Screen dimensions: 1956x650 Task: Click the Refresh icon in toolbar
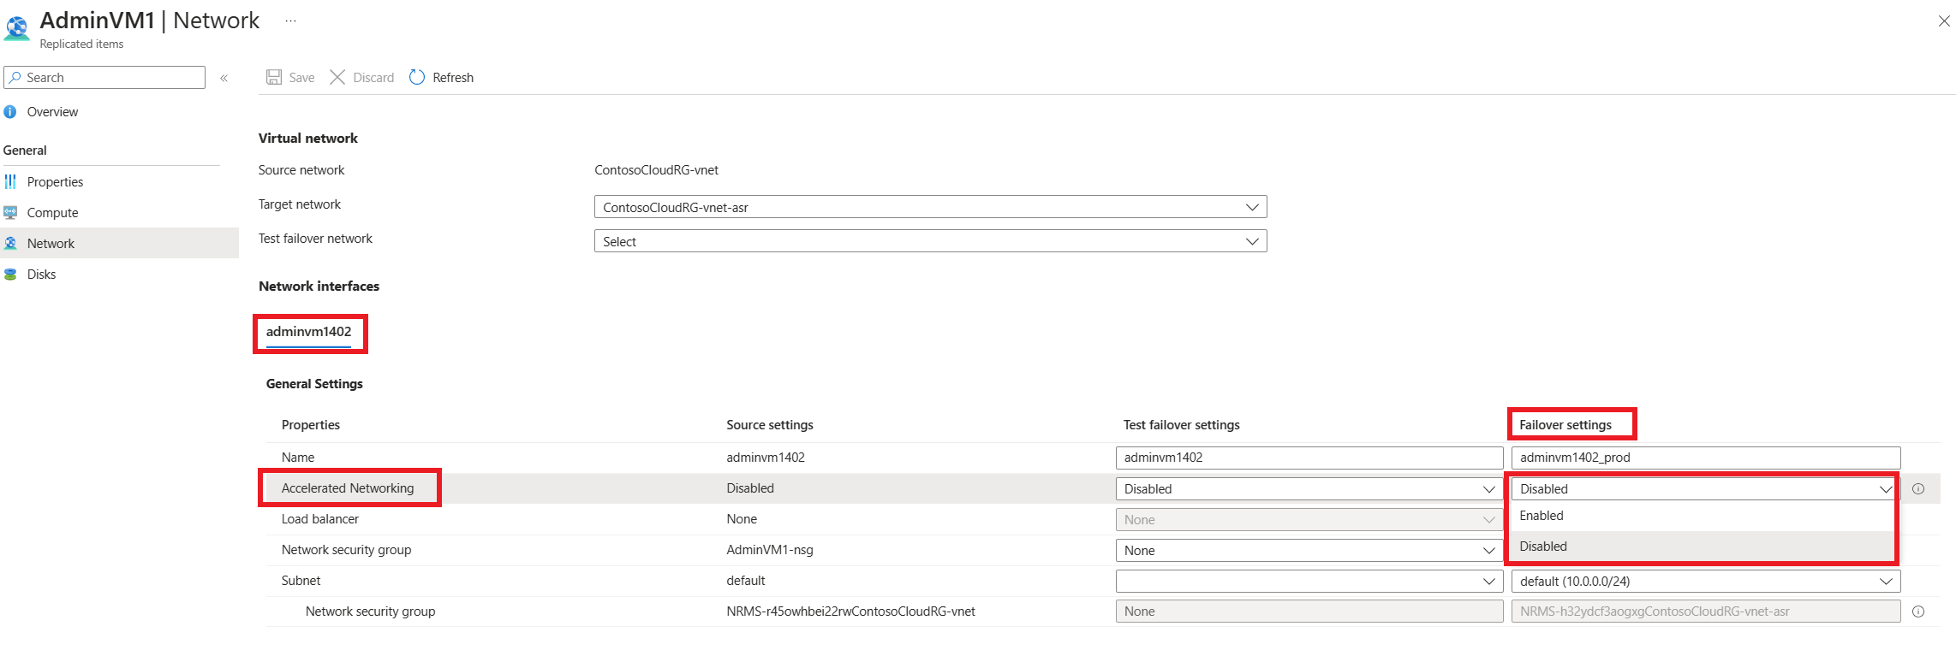click(417, 78)
